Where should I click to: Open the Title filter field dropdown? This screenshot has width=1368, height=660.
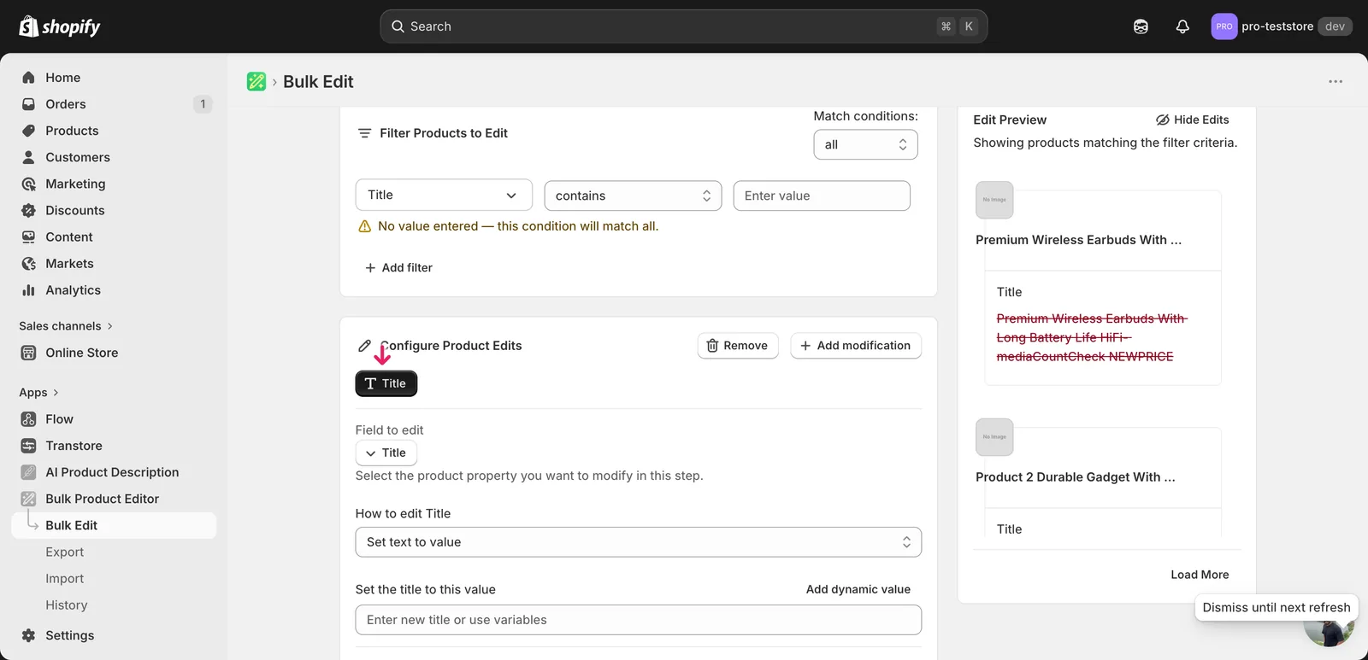444,195
